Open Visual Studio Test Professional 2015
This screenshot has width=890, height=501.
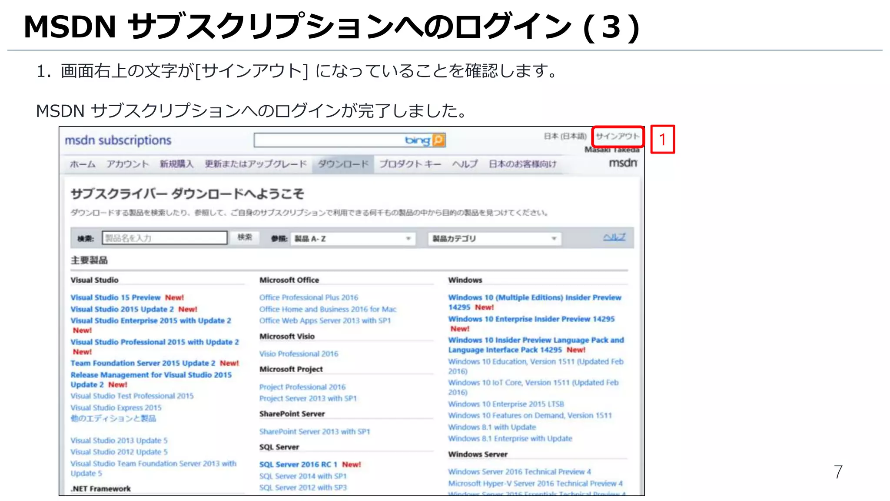coord(132,396)
